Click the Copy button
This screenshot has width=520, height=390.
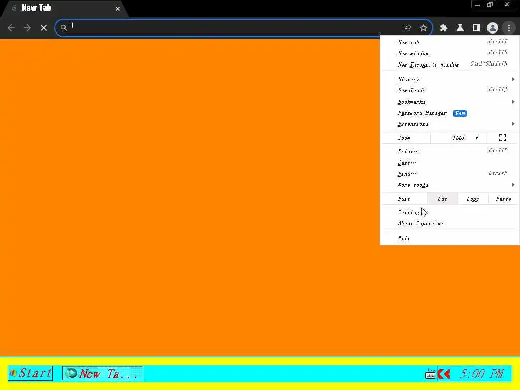click(x=473, y=199)
